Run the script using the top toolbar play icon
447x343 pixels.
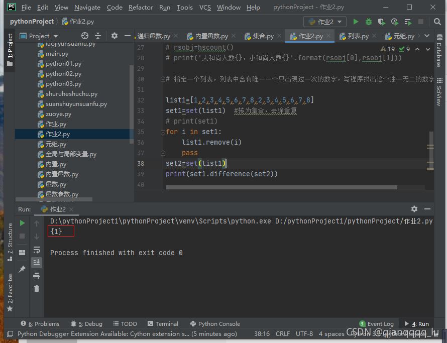(356, 22)
